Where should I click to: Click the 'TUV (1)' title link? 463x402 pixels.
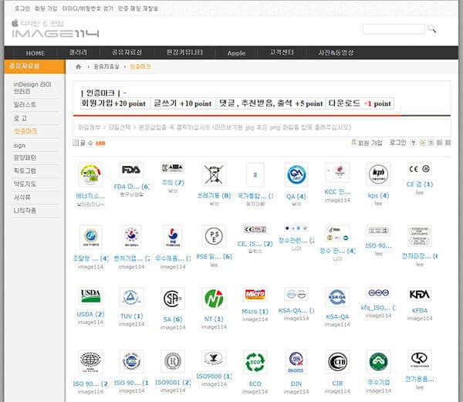(x=131, y=316)
